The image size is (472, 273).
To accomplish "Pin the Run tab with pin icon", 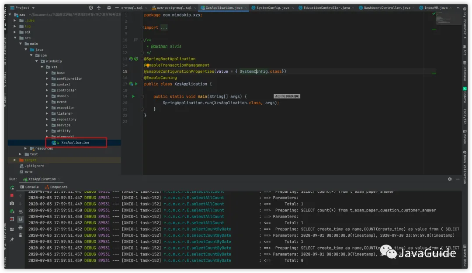I will point(12,239).
